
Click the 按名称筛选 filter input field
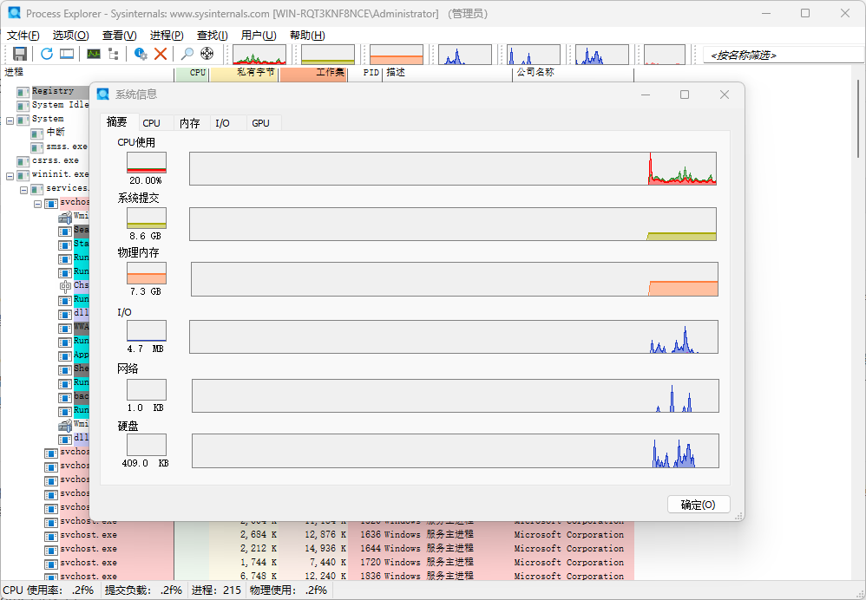(x=781, y=55)
